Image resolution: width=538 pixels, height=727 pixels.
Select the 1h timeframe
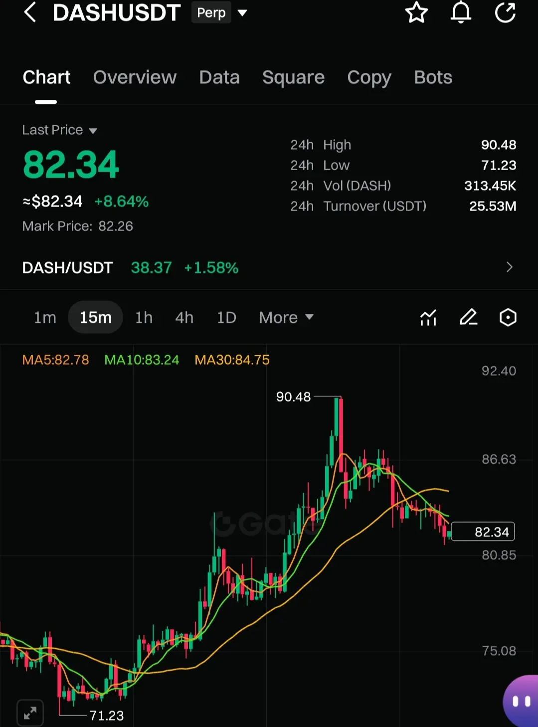pos(144,317)
